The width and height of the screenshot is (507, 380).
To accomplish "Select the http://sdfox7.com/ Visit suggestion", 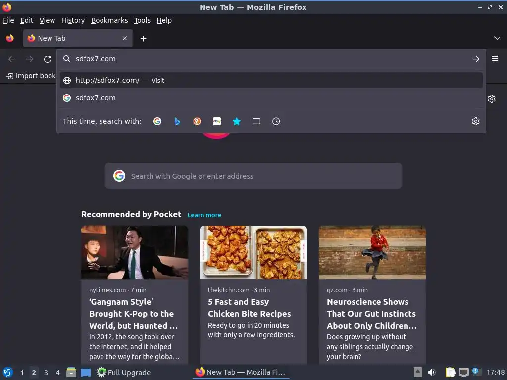I will [271, 80].
